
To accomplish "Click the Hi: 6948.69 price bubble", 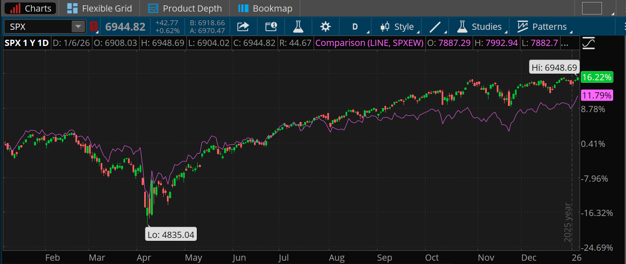I will (554, 67).
